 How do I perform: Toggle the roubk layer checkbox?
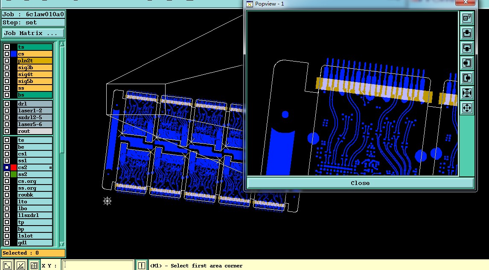tap(6, 195)
